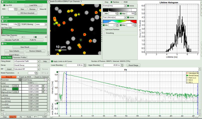This screenshot has height=119, width=202.
Task: Increase the ROI number with spinner
Action: 17,8
